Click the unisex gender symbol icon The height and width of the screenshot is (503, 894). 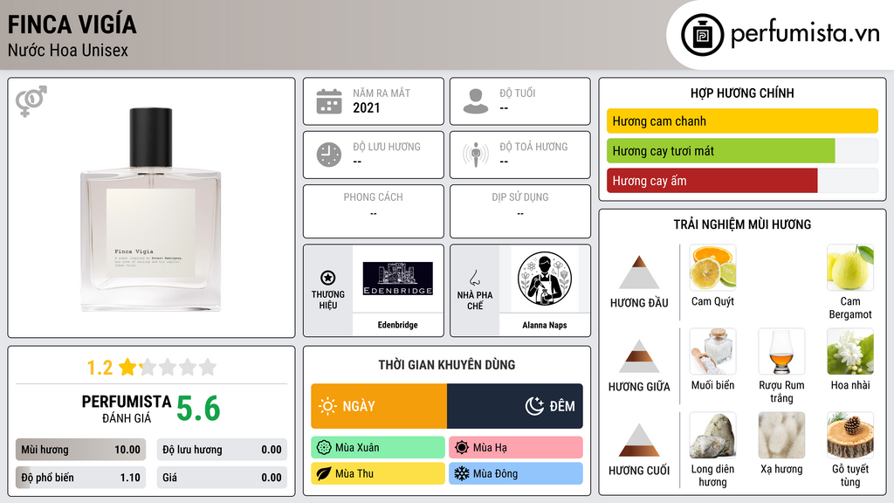(x=31, y=101)
